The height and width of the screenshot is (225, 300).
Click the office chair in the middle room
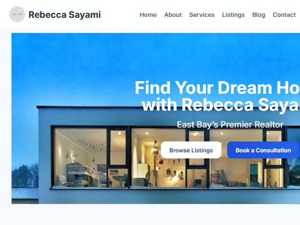(x=148, y=179)
